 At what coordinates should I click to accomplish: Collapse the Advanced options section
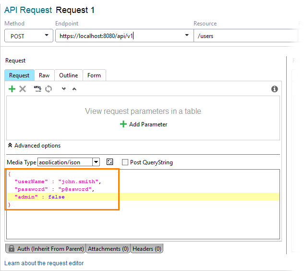click(34, 146)
